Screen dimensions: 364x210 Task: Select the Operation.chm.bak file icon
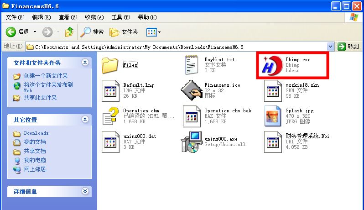(x=192, y=116)
